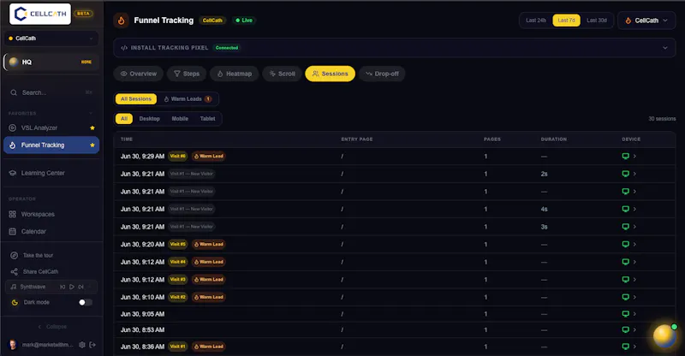Open the glowing assistant orb
685x356 pixels.
click(x=664, y=336)
